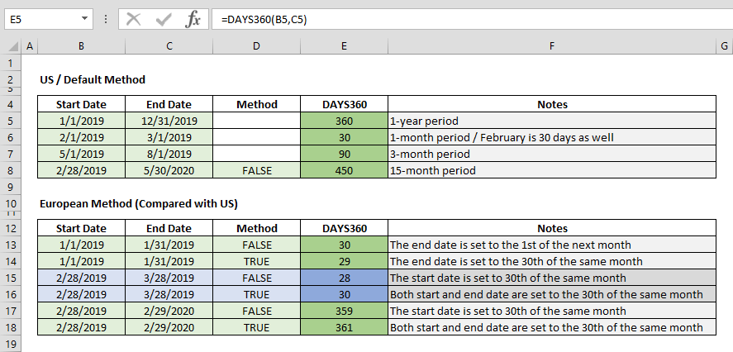Click the Cancel (X) formula bar icon
The height and width of the screenshot is (352, 733).
pos(135,18)
